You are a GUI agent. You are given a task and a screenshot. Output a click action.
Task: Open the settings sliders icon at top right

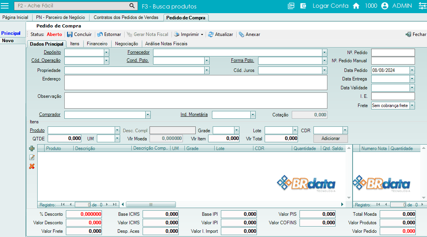pyautogui.click(x=422, y=6)
